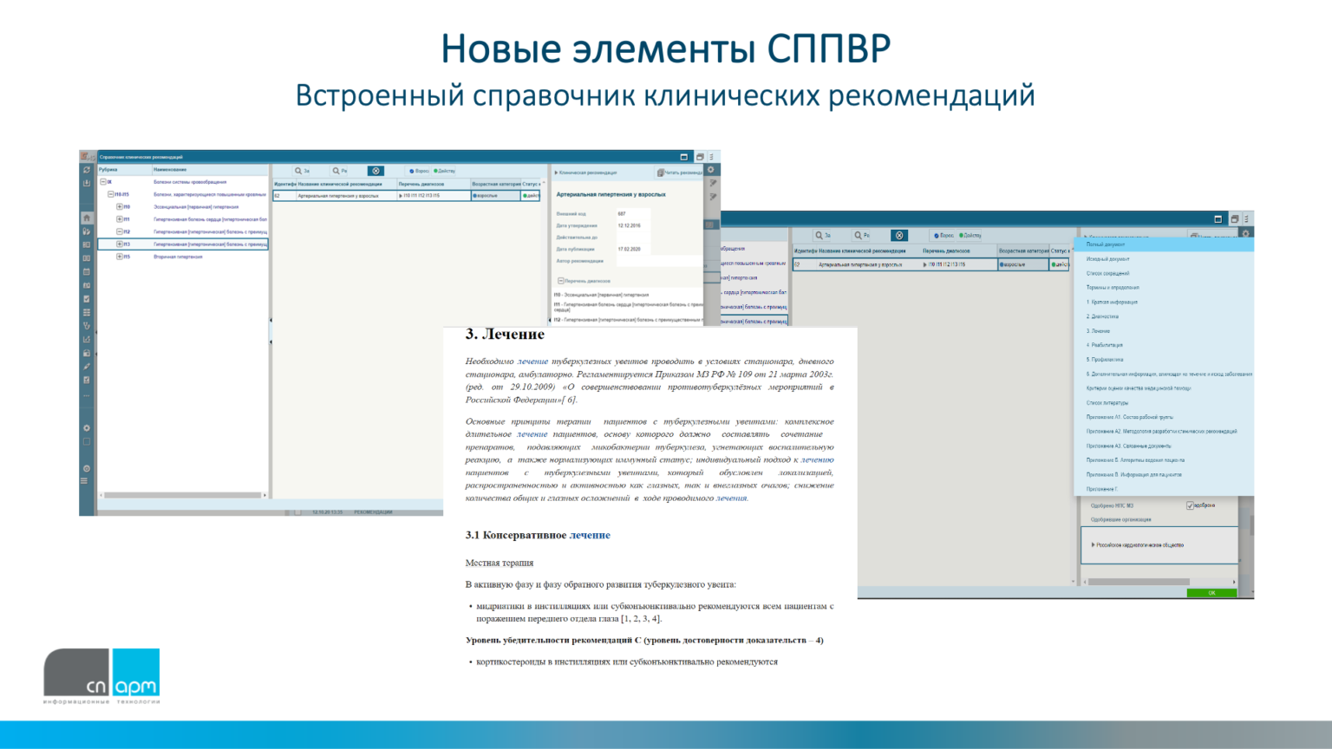This screenshot has height=749, width=1332.
Task: Collapse the I10-I15 tree node
Action: coord(111,194)
